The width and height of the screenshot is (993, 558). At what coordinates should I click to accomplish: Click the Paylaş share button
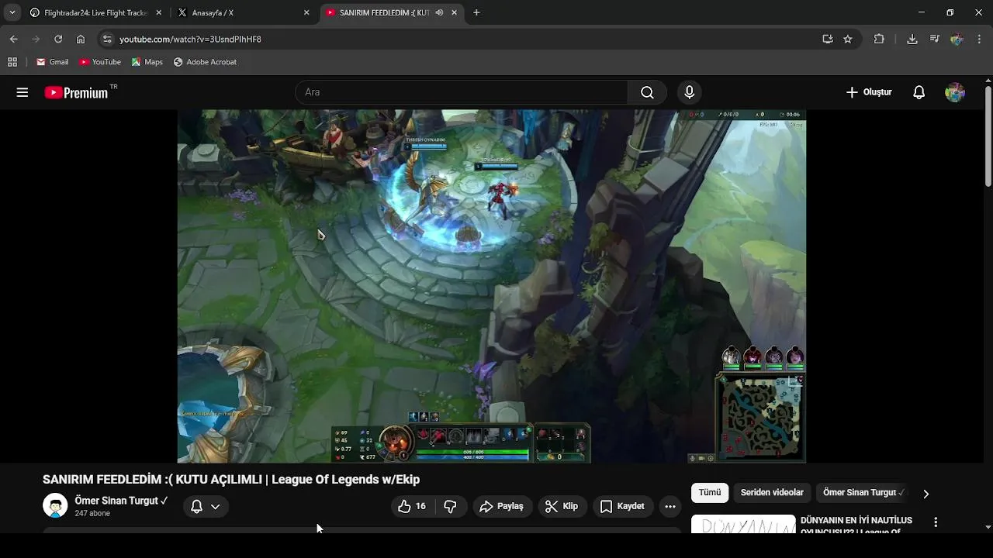[x=502, y=506]
